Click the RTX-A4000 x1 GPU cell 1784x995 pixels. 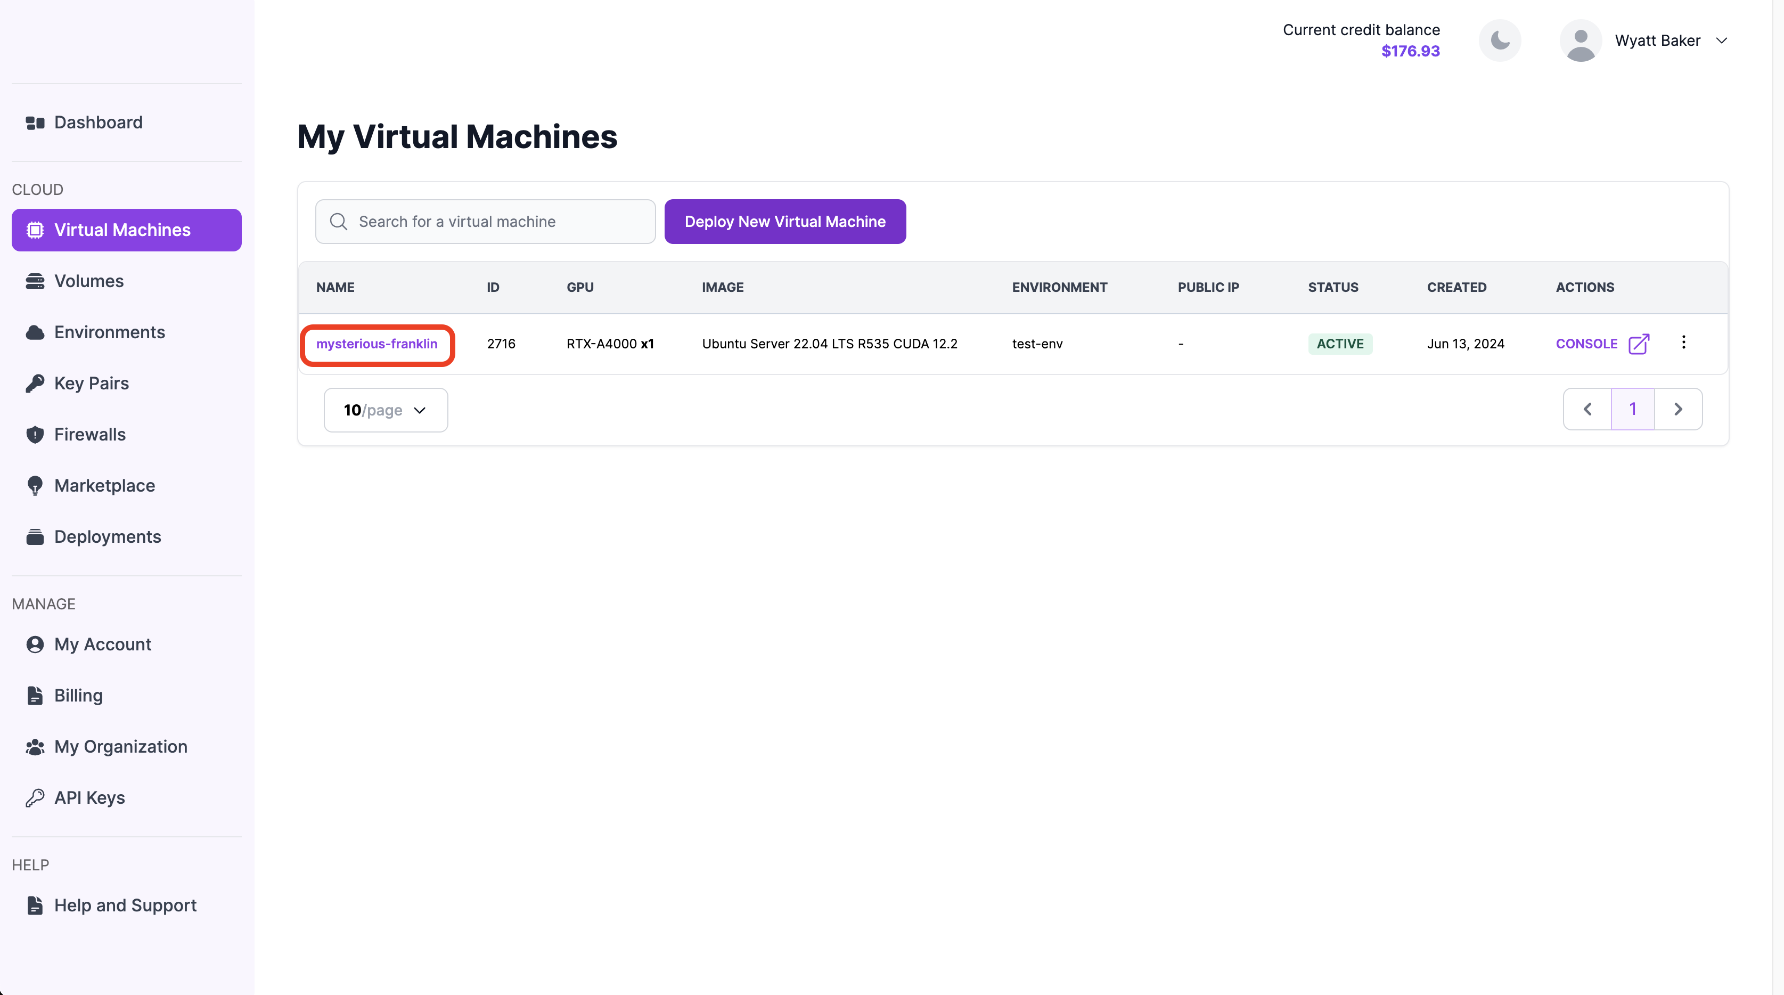pyautogui.click(x=610, y=345)
